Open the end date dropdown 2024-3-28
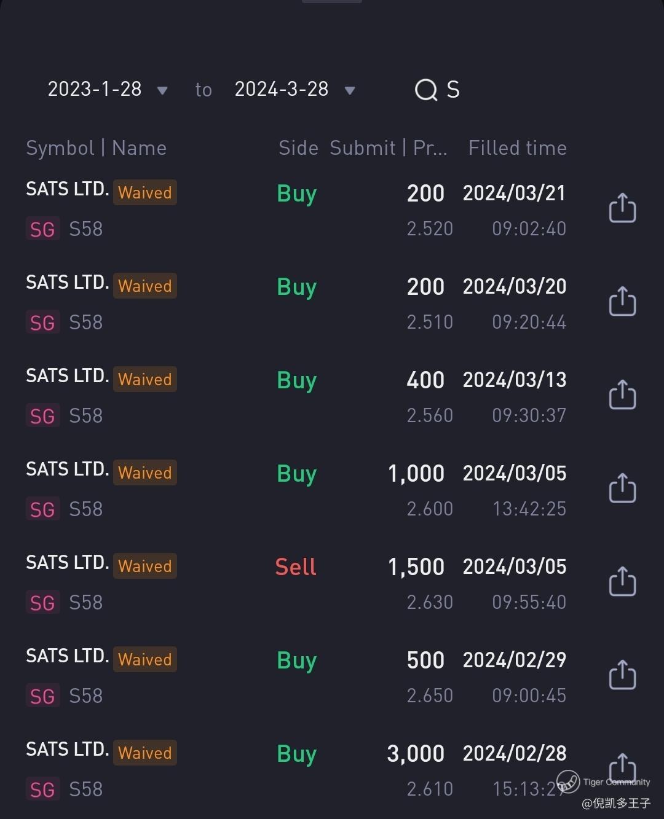 point(295,90)
